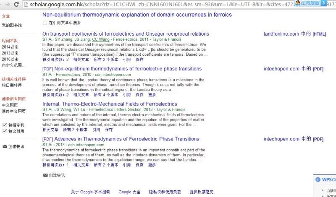Select 按相关性排序 sorting
336x197 pixels.
(14, 79)
